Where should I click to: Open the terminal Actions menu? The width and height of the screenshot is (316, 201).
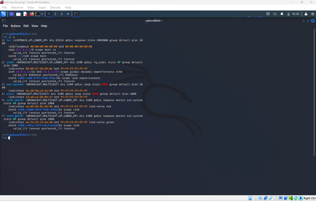16,26
